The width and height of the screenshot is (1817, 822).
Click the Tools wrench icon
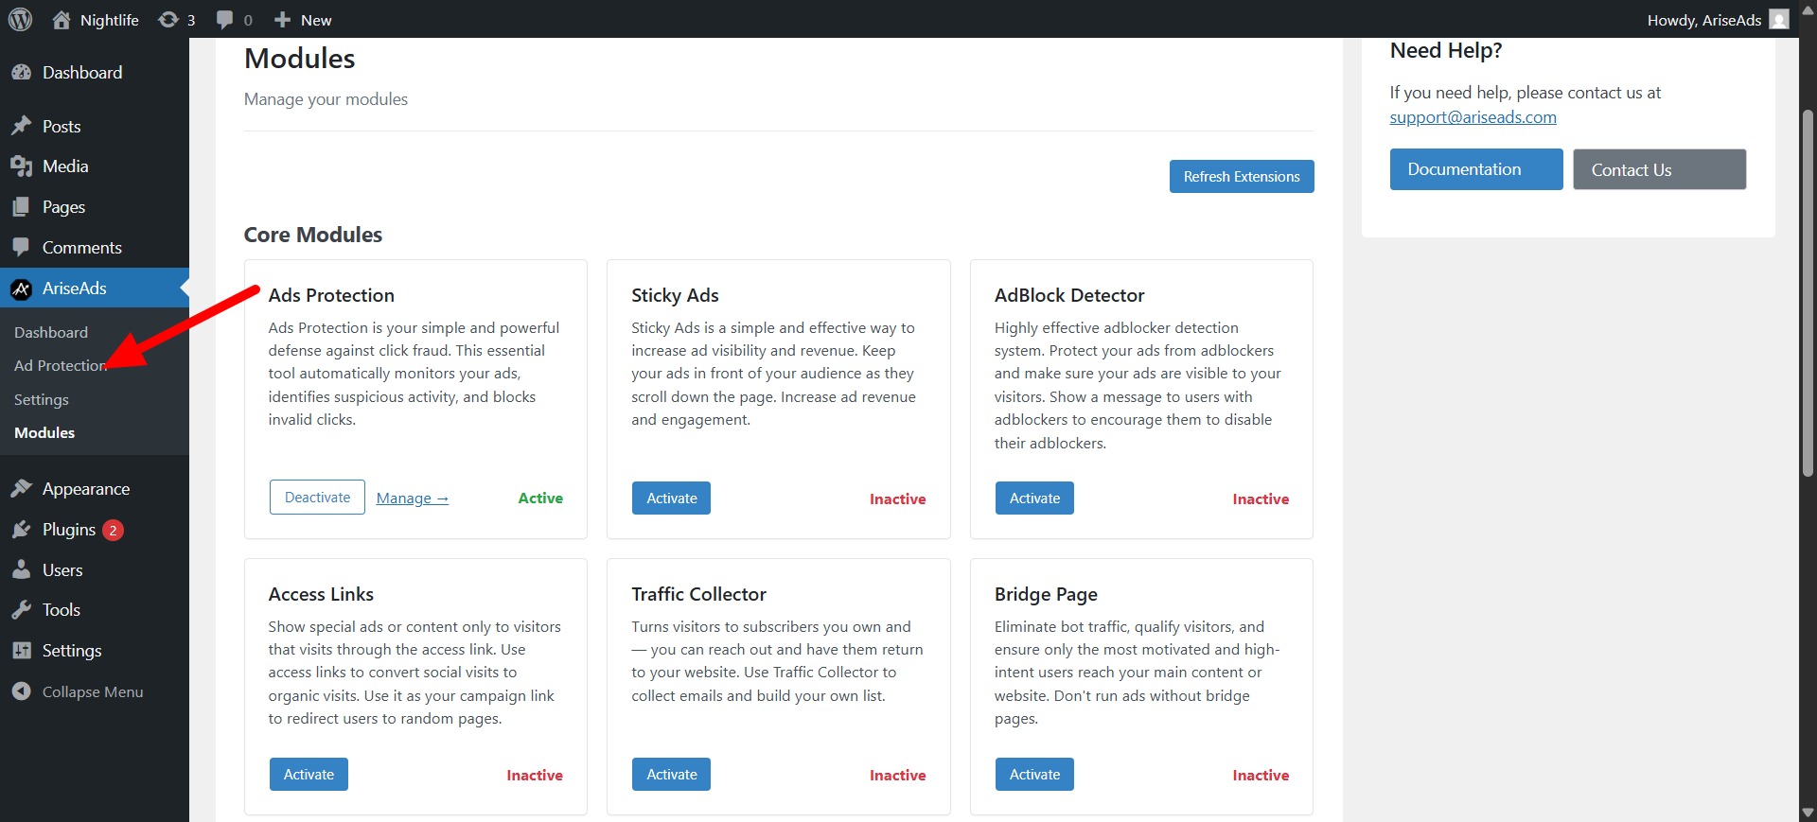pos(21,610)
